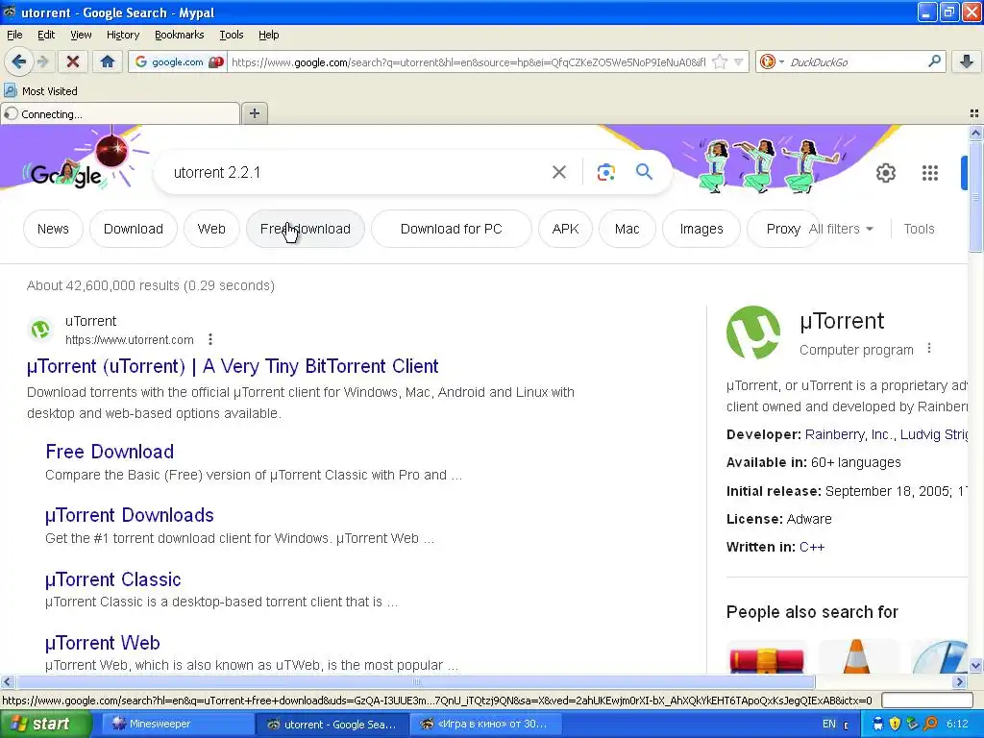Open the Downloads arrow button

tap(967, 61)
